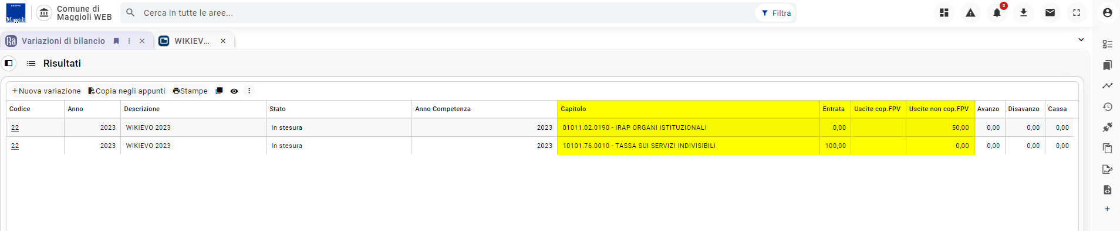Click the warning triangle alert icon

[x=970, y=13]
